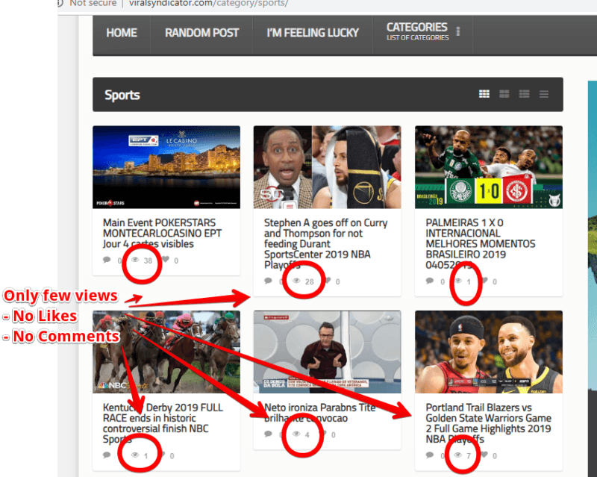Image resolution: width=597 pixels, height=477 pixels.
Task: Open the Neto ironiza Parabns Tite title
Action: 319,413
